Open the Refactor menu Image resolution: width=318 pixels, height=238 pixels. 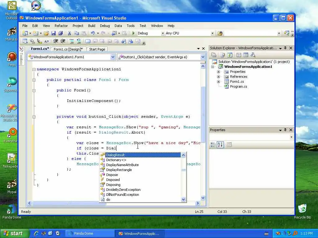tap(61, 26)
